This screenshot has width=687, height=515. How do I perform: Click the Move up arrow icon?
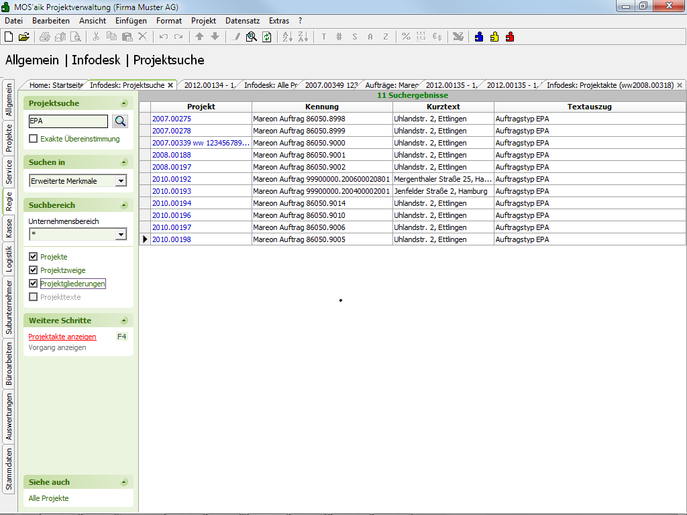click(199, 37)
